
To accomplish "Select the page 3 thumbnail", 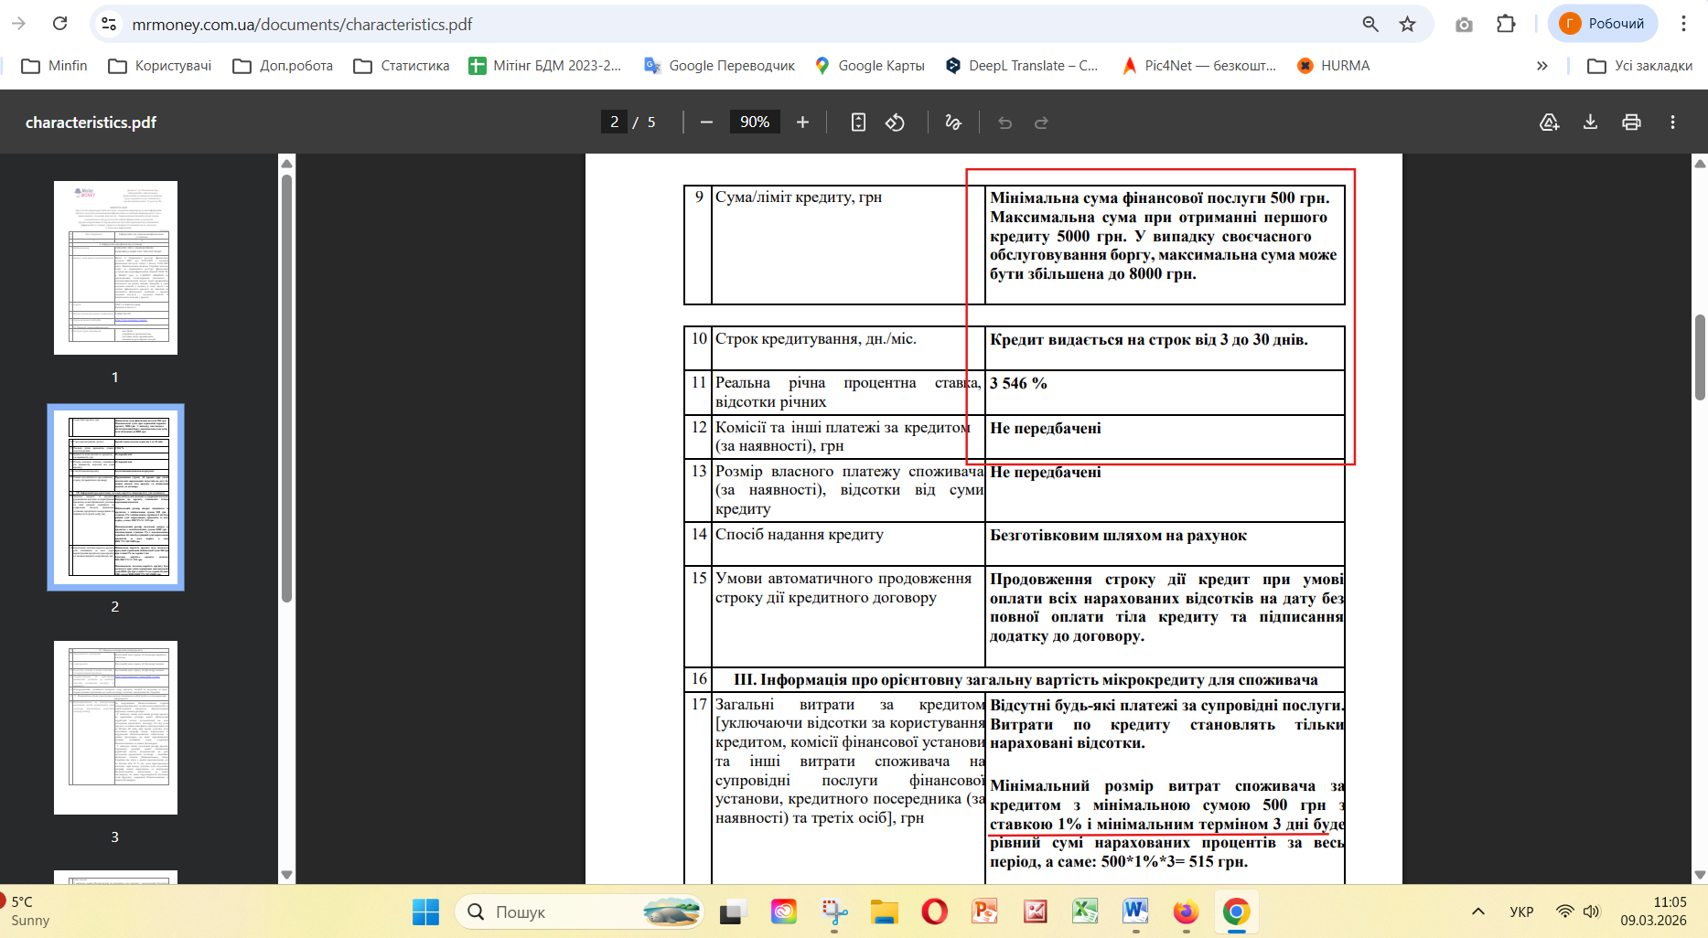I will (115, 728).
